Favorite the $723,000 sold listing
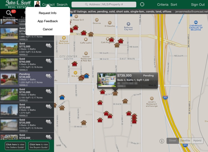Viewport: 208px width, 152px height. (49, 137)
